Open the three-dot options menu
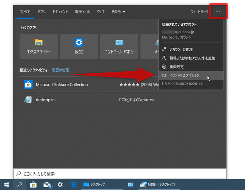The height and width of the screenshot is (190, 245). click(218, 12)
